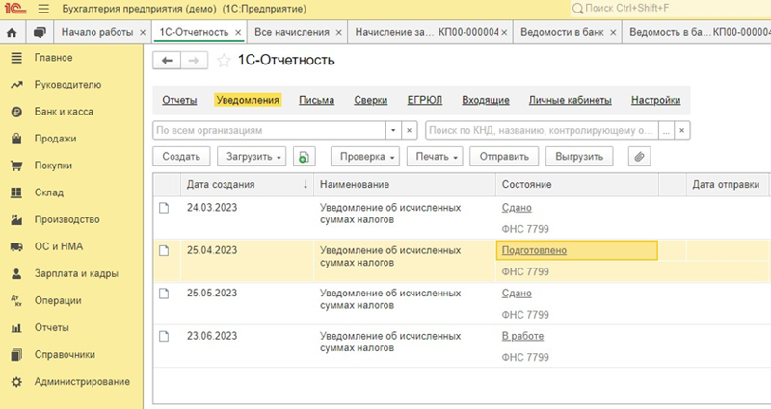This screenshot has width=771, height=409.
Task: Close the Начало работы tab
Action: [x=143, y=33]
